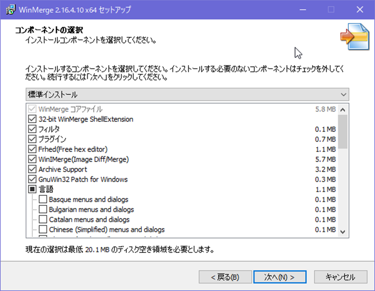
Task: Click the WinMerge setup icon in title bar
Action: 11,10
